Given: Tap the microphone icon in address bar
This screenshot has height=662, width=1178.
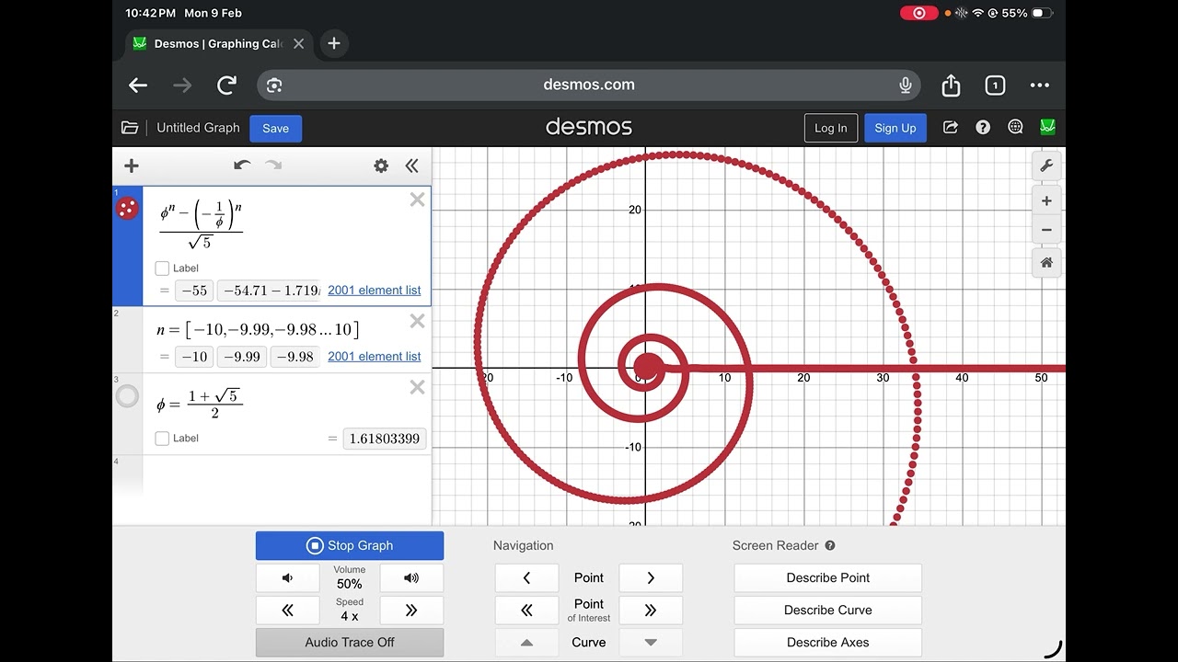Looking at the screenshot, I should (x=906, y=86).
